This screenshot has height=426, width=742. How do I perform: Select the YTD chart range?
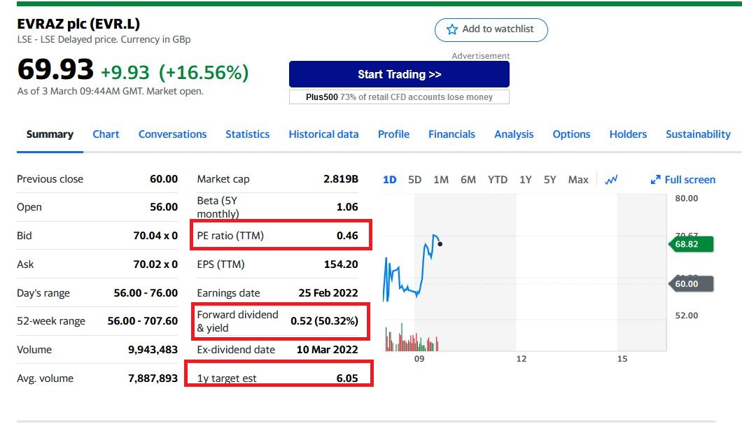tap(497, 180)
